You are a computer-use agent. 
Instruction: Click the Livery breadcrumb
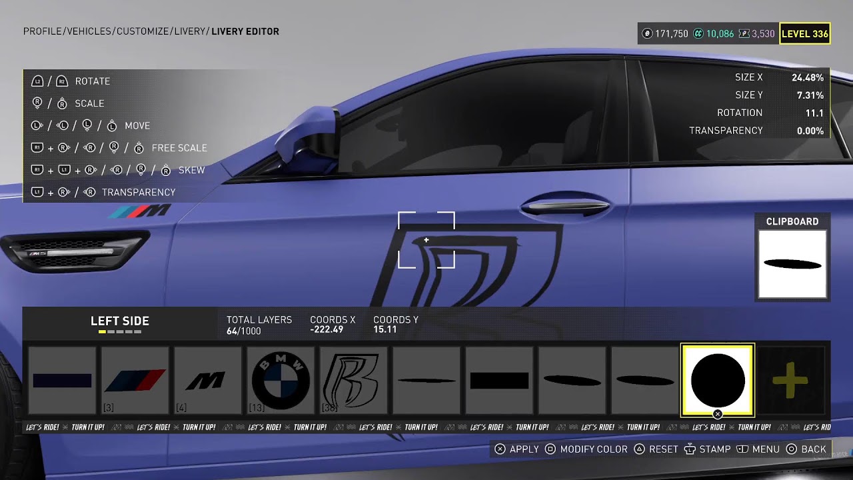[x=191, y=31]
